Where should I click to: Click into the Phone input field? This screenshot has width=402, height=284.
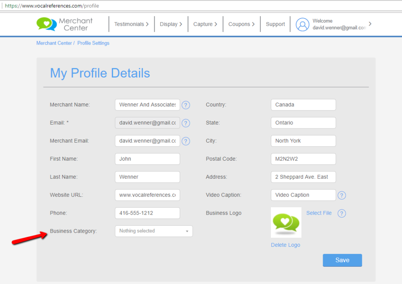147,213
